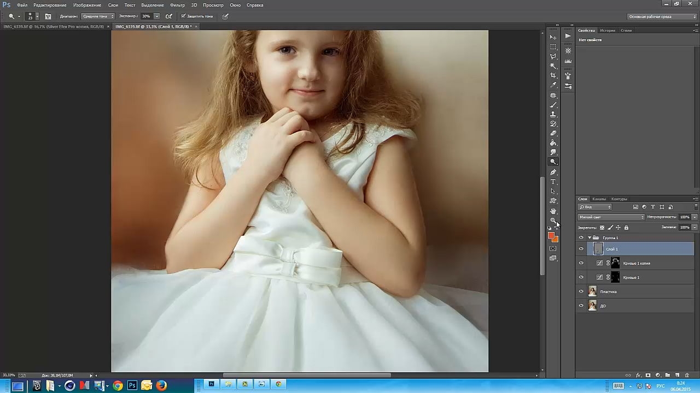Image resolution: width=700 pixels, height=393 pixels.
Task: Select the Magic Wand tool
Action: 553,66
